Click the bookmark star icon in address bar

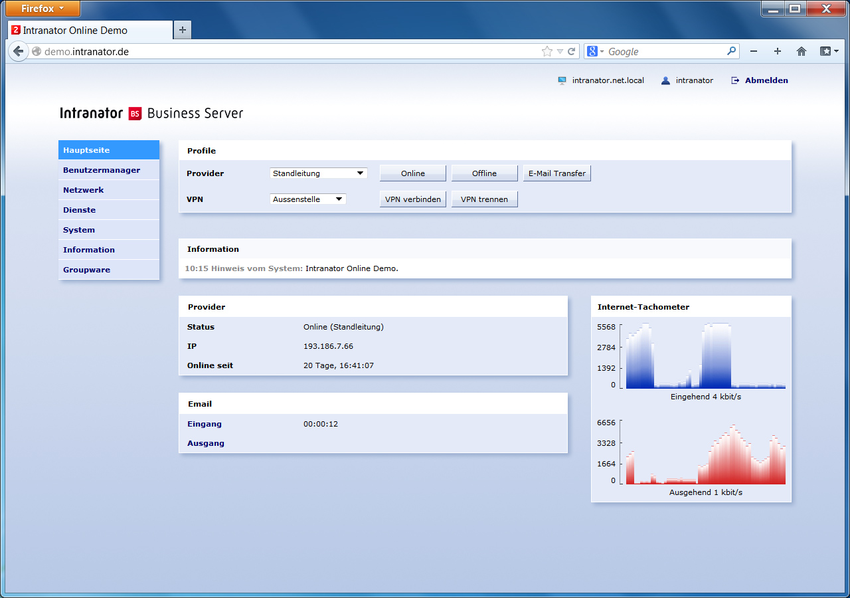(x=547, y=51)
